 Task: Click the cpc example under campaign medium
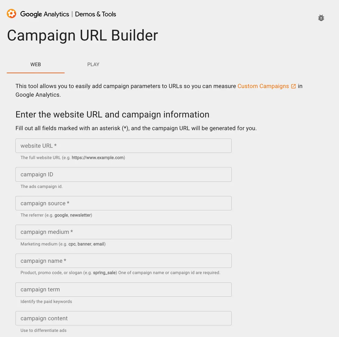pyautogui.click(x=72, y=244)
